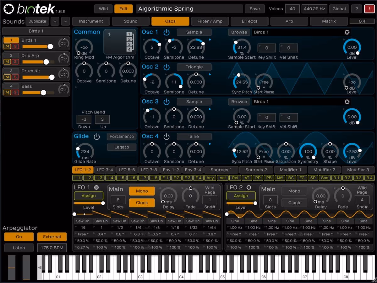Clear Osc 3 Birds 1 sample (X icon)
Viewport: 377px width, 283px height.
[347, 102]
